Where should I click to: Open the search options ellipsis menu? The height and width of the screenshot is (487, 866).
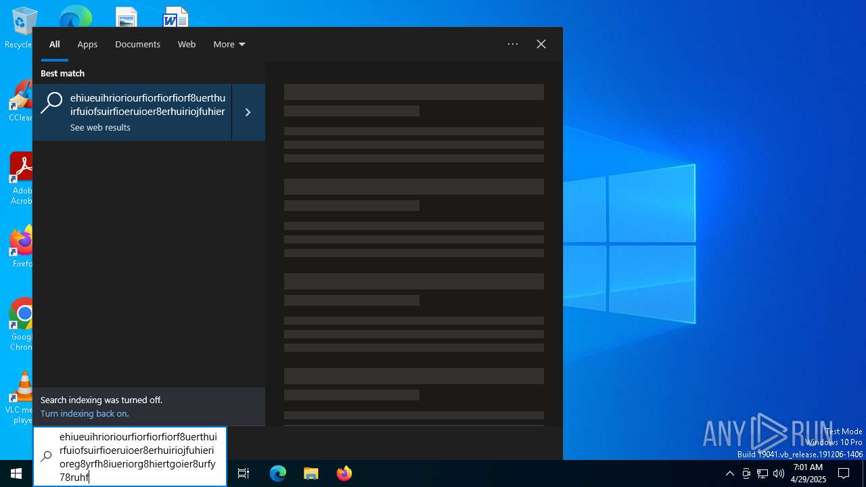click(513, 44)
